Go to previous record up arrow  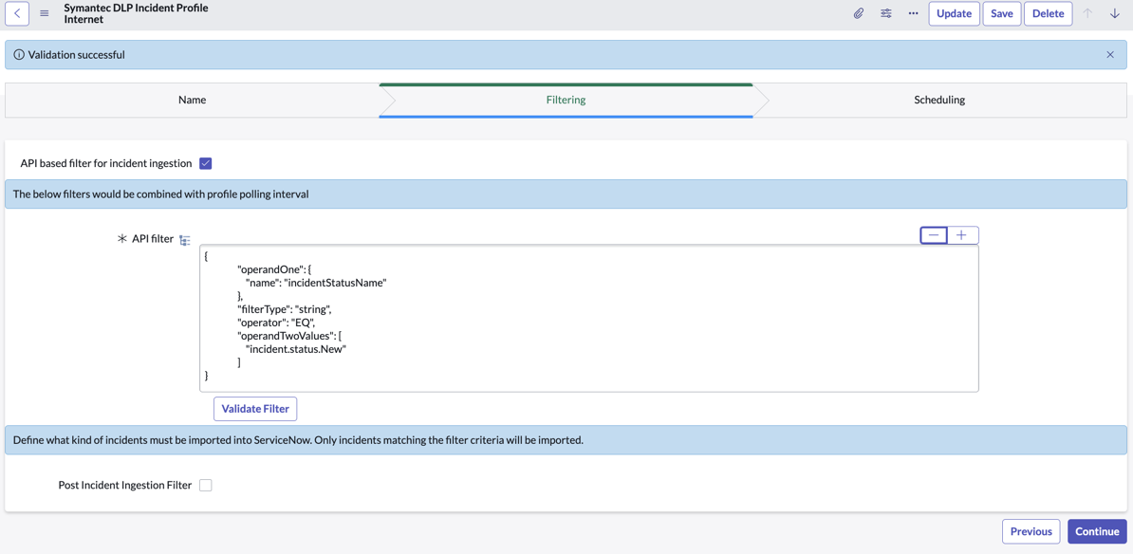1087,13
